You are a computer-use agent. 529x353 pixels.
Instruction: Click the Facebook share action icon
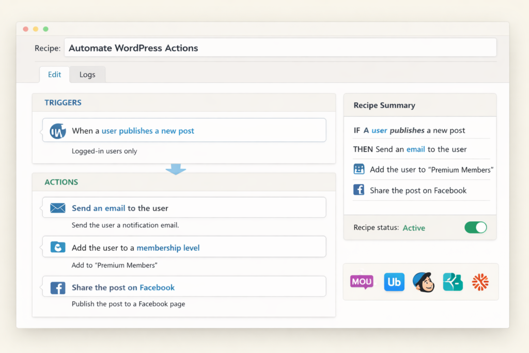tap(57, 286)
